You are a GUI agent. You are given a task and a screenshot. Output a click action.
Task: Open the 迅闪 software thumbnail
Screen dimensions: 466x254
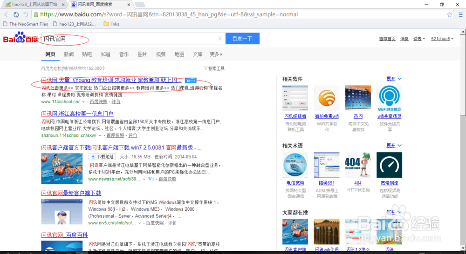tap(358, 98)
